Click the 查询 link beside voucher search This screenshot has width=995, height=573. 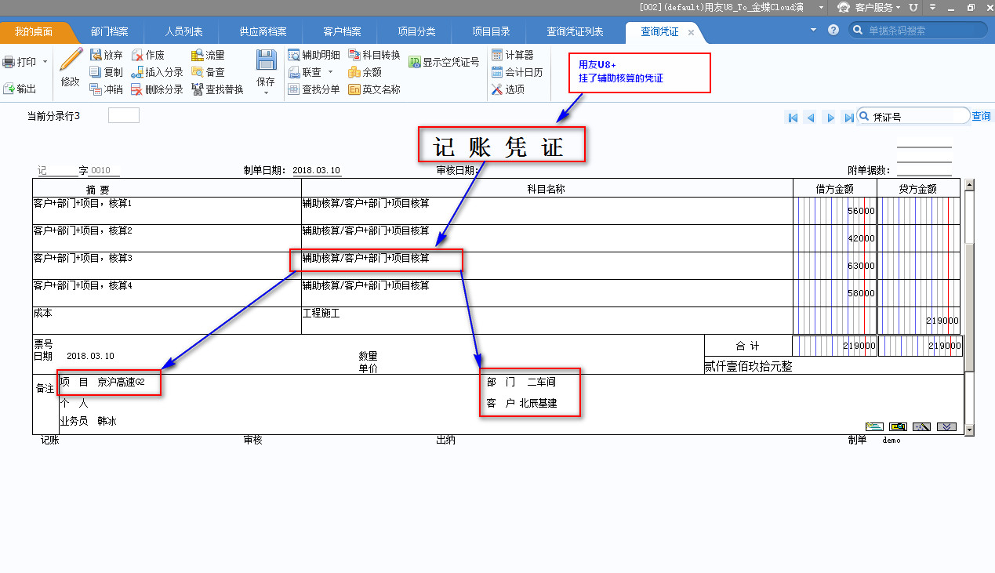coord(981,116)
